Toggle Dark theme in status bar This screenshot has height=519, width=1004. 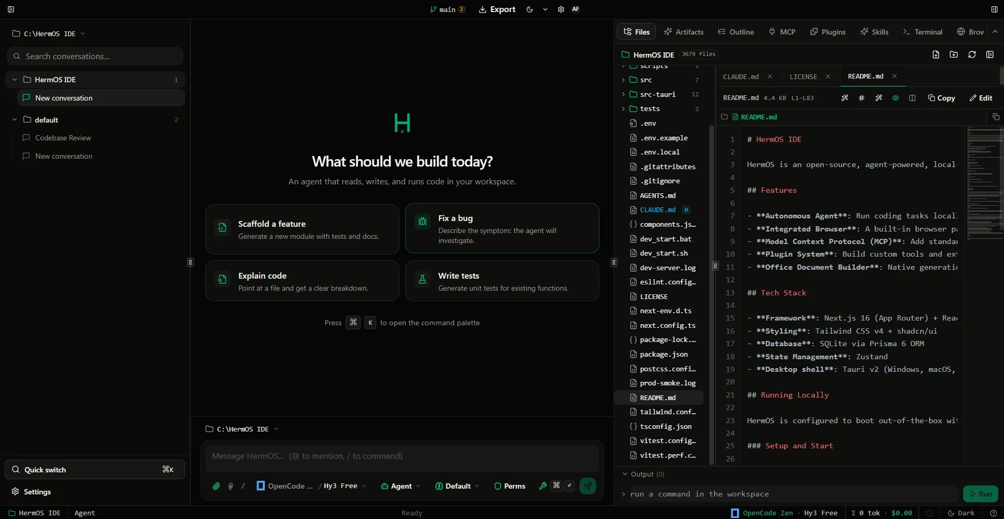tap(961, 513)
